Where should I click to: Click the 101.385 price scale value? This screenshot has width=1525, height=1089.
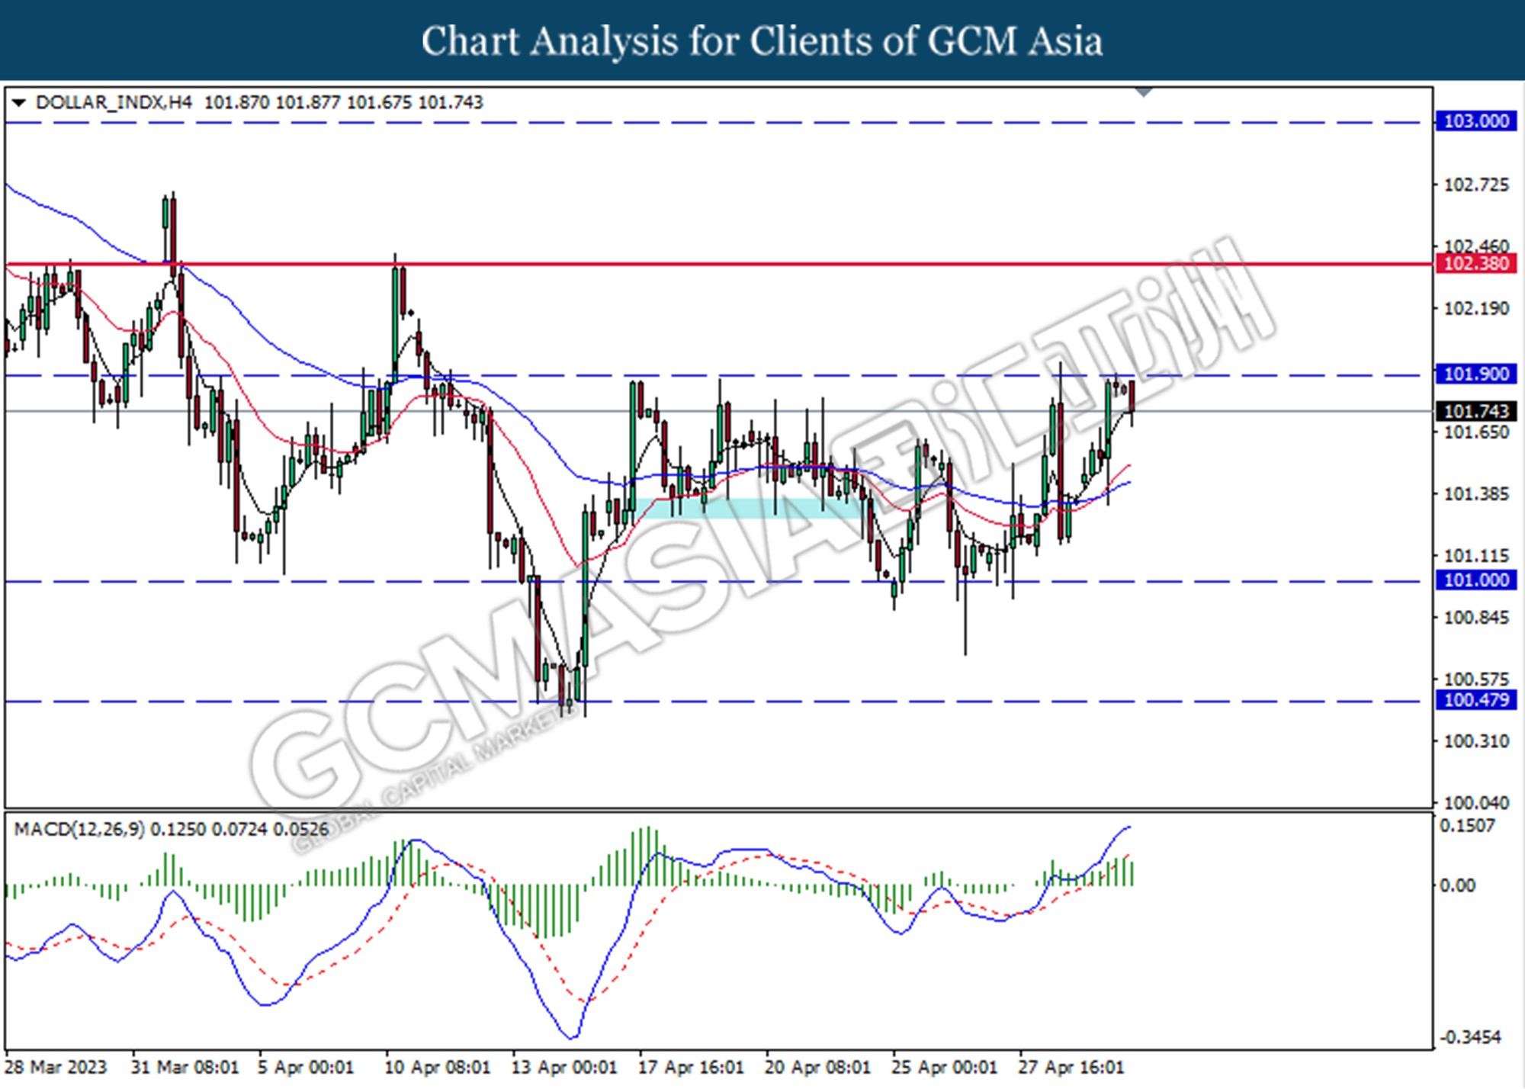pyautogui.click(x=1476, y=494)
